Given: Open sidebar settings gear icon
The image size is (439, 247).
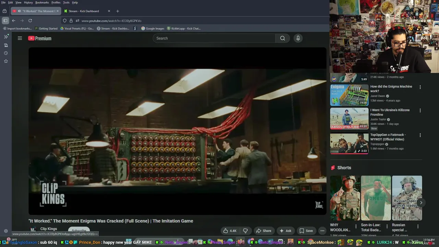Looking at the screenshot, I should point(6,231).
